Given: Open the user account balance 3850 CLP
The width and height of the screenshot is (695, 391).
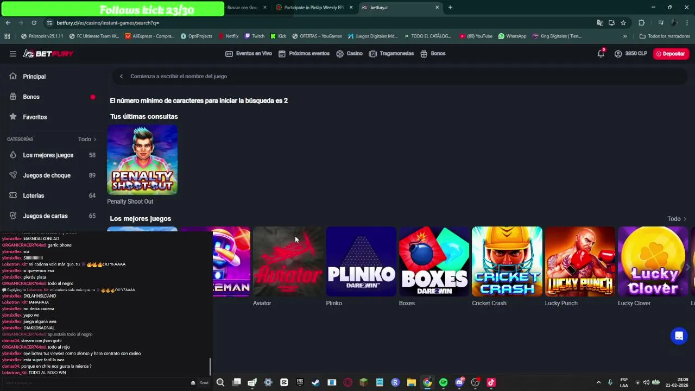Looking at the screenshot, I should click(x=630, y=54).
